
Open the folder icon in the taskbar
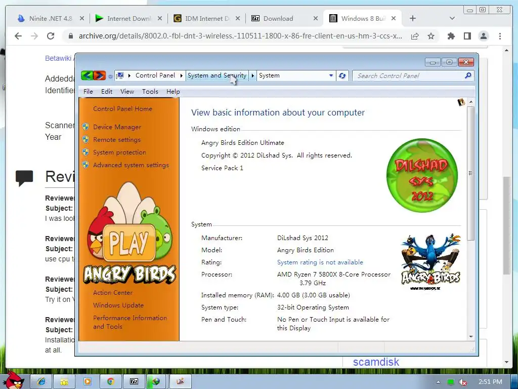(64, 381)
